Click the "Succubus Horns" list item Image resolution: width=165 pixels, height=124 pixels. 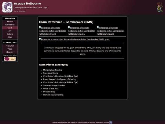point(50,73)
